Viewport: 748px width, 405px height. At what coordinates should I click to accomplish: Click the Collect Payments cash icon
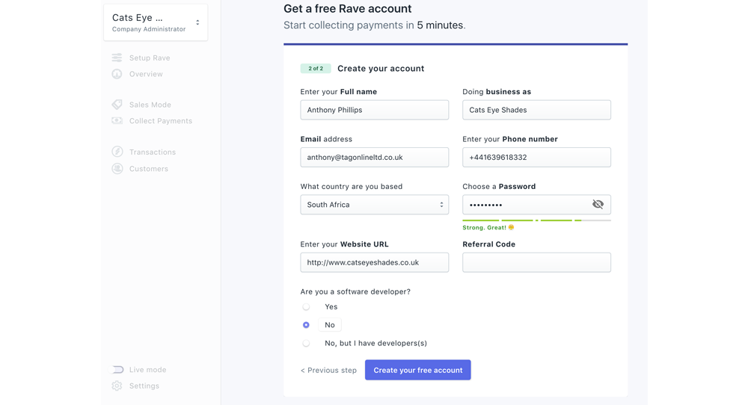[117, 120]
